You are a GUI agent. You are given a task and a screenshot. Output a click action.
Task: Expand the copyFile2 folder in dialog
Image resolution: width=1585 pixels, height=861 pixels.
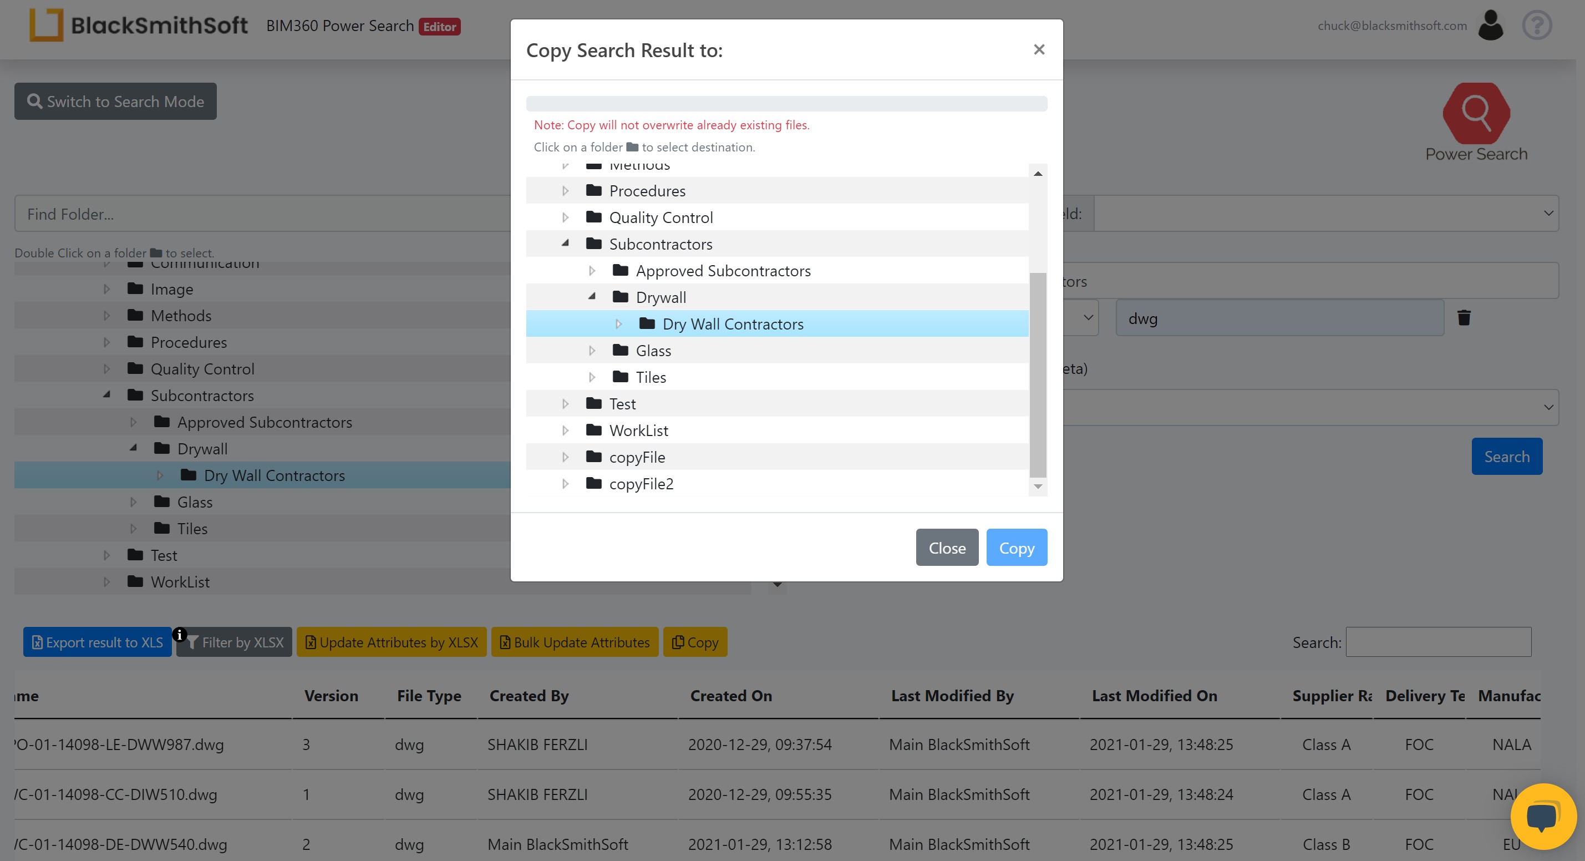pyautogui.click(x=566, y=484)
